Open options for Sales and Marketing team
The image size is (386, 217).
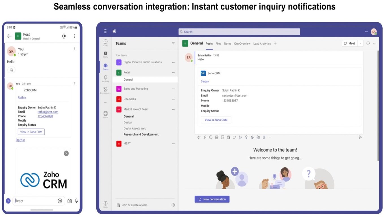[173, 89]
